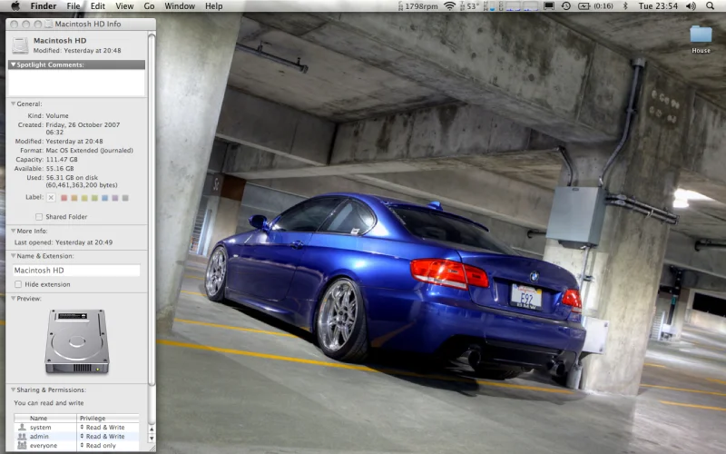Screen dimensions: 726x454
Task: Collapse the Name & Extension section
Action: click(13, 256)
